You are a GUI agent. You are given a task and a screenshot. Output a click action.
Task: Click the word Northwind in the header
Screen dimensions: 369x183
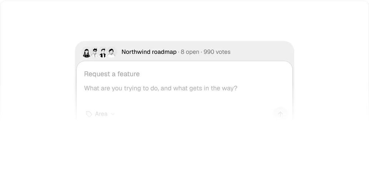tap(136, 52)
